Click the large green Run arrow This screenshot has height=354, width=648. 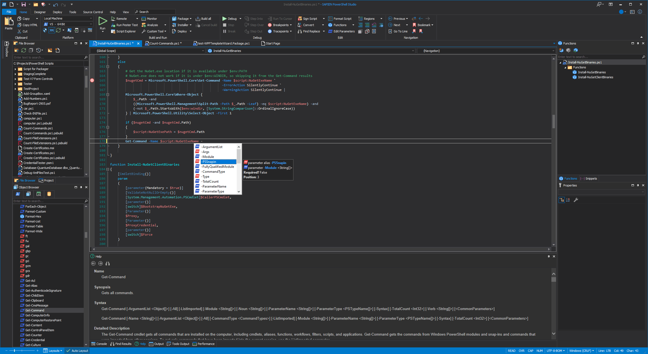coord(103,21)
